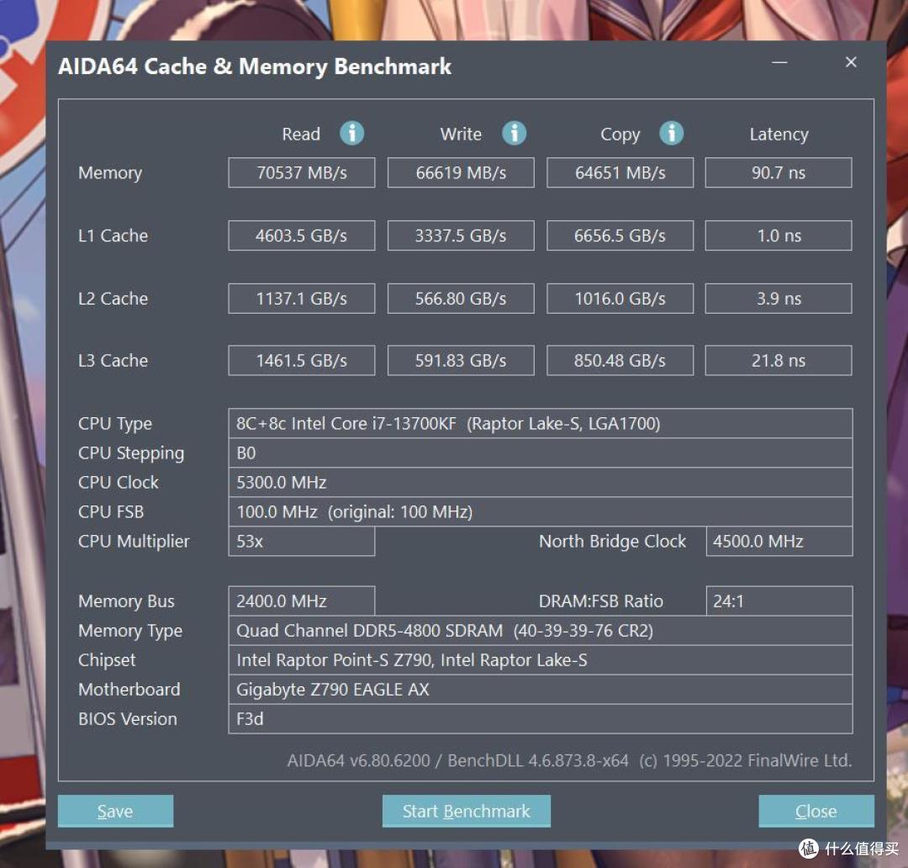Click the Latency column header
This screenshot has width=908, height=868.
(779, 135)
